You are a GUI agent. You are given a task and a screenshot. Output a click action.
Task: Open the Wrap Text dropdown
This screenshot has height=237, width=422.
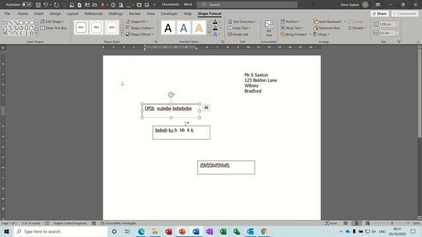click(x=292, y=28)
